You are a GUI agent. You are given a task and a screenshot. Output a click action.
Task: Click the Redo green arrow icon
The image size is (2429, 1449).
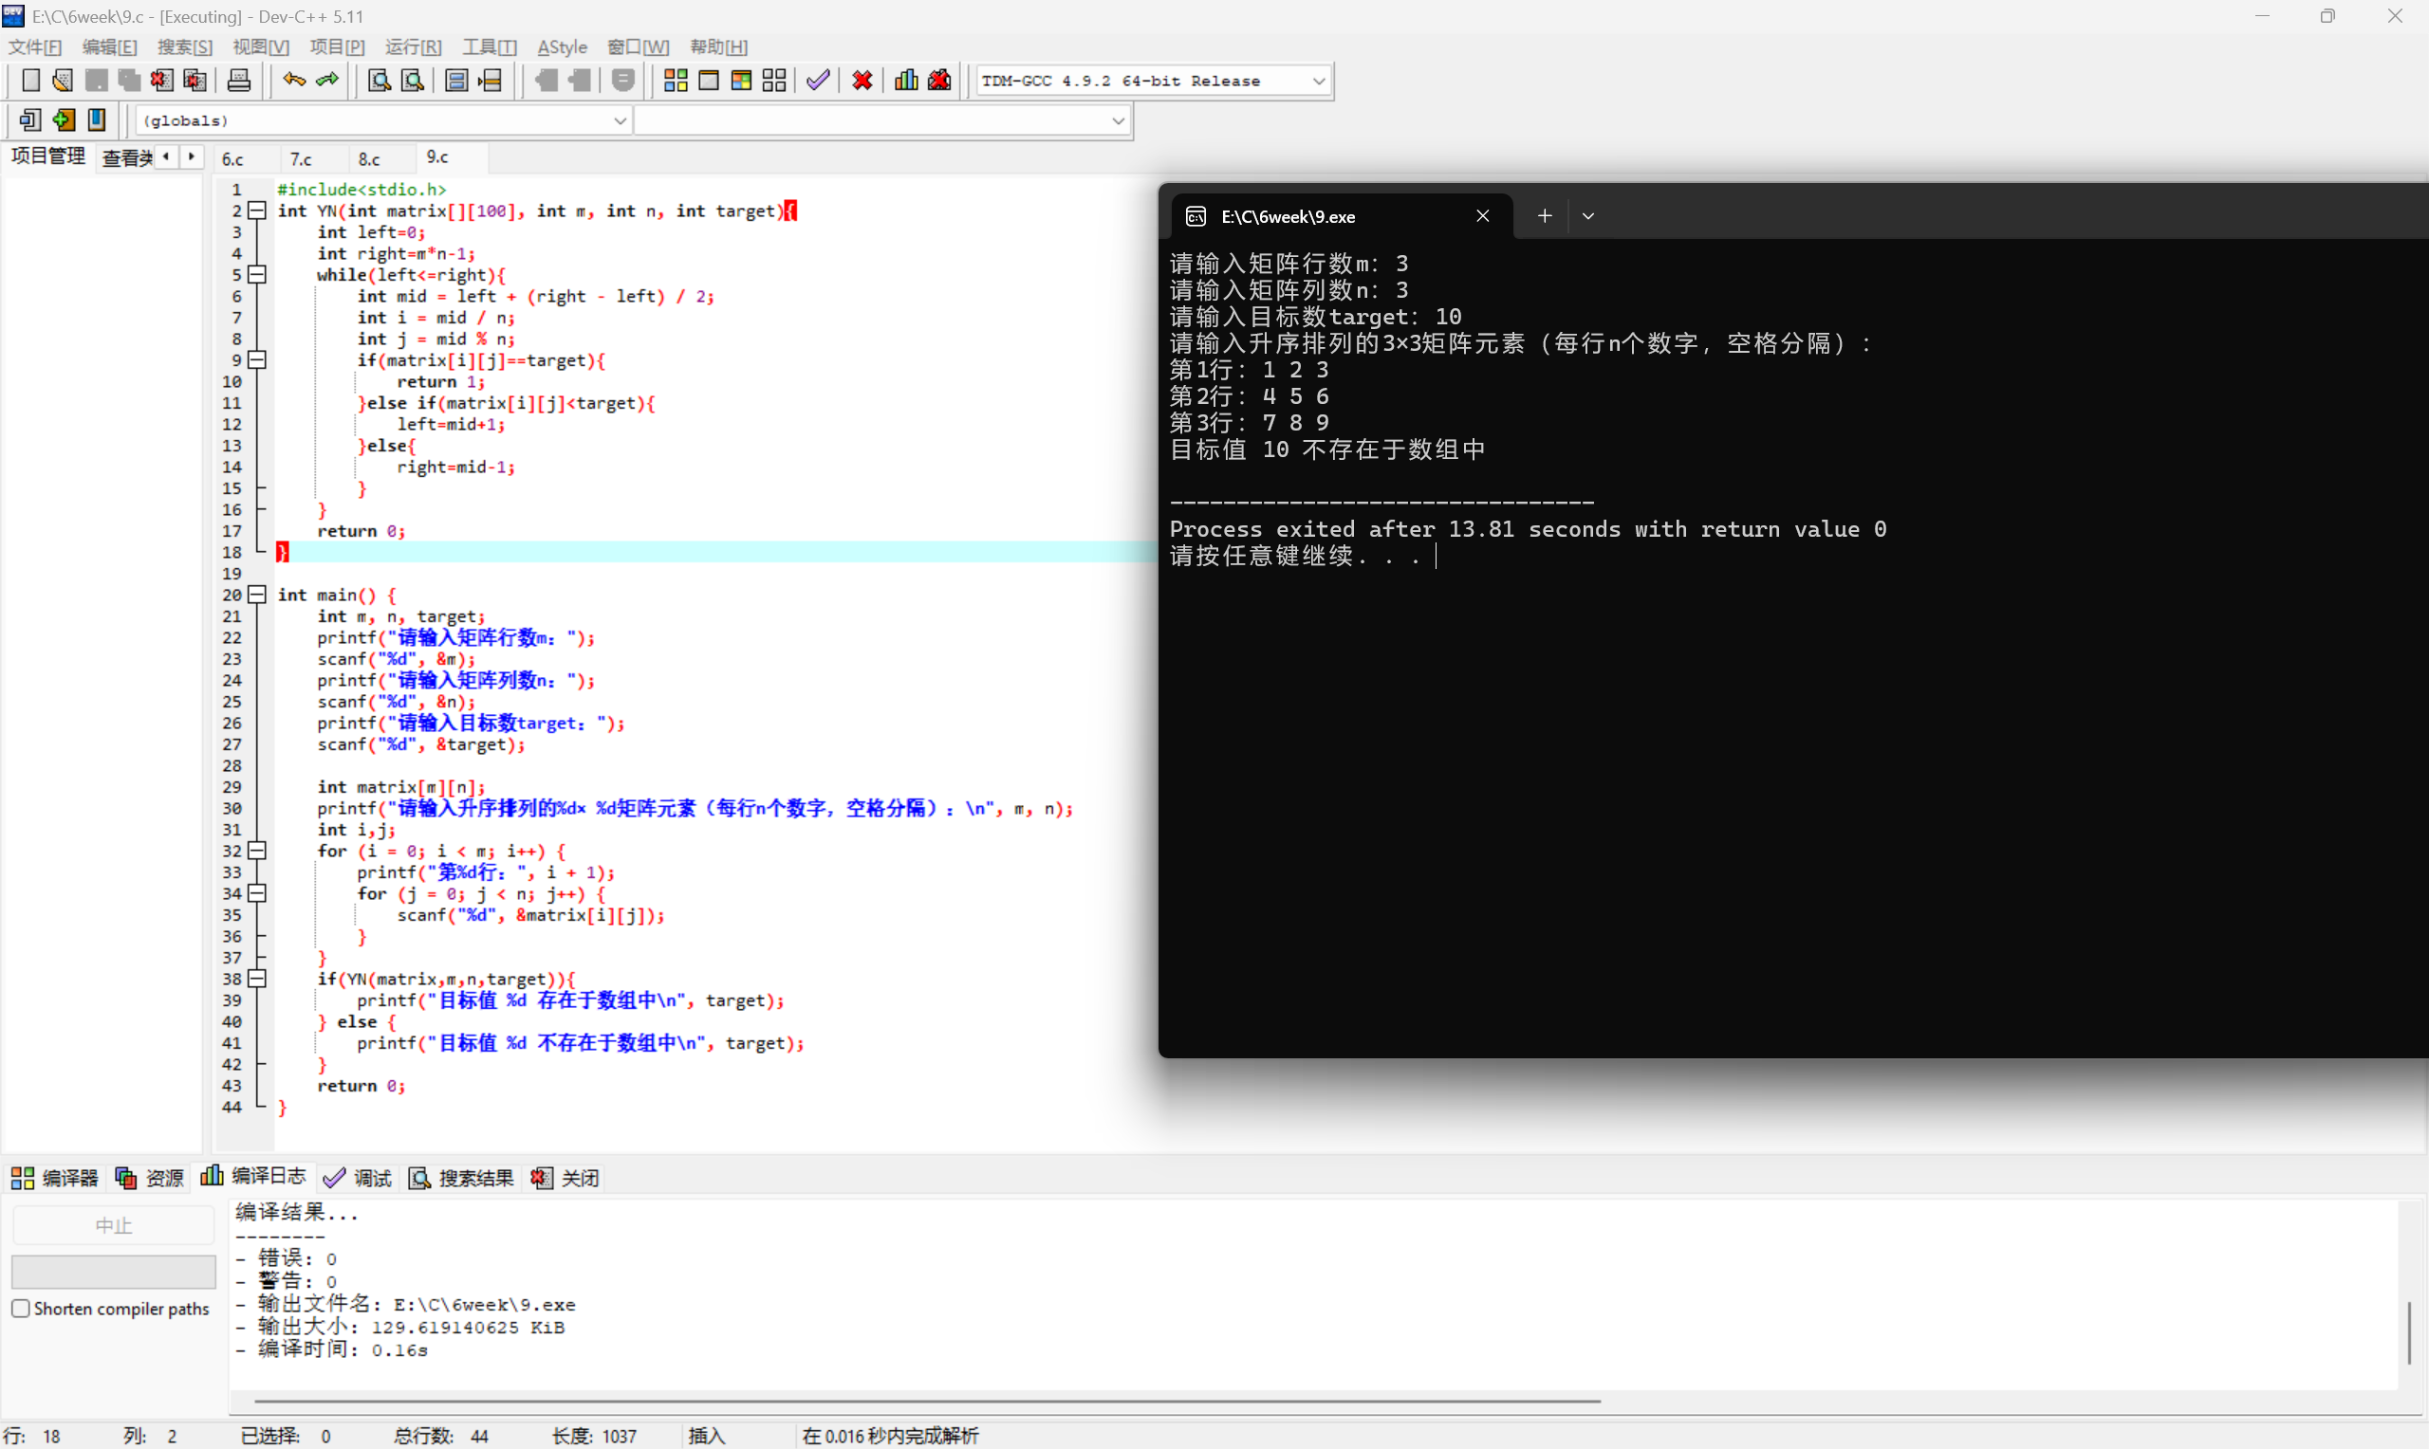click(x=328, y=80)
